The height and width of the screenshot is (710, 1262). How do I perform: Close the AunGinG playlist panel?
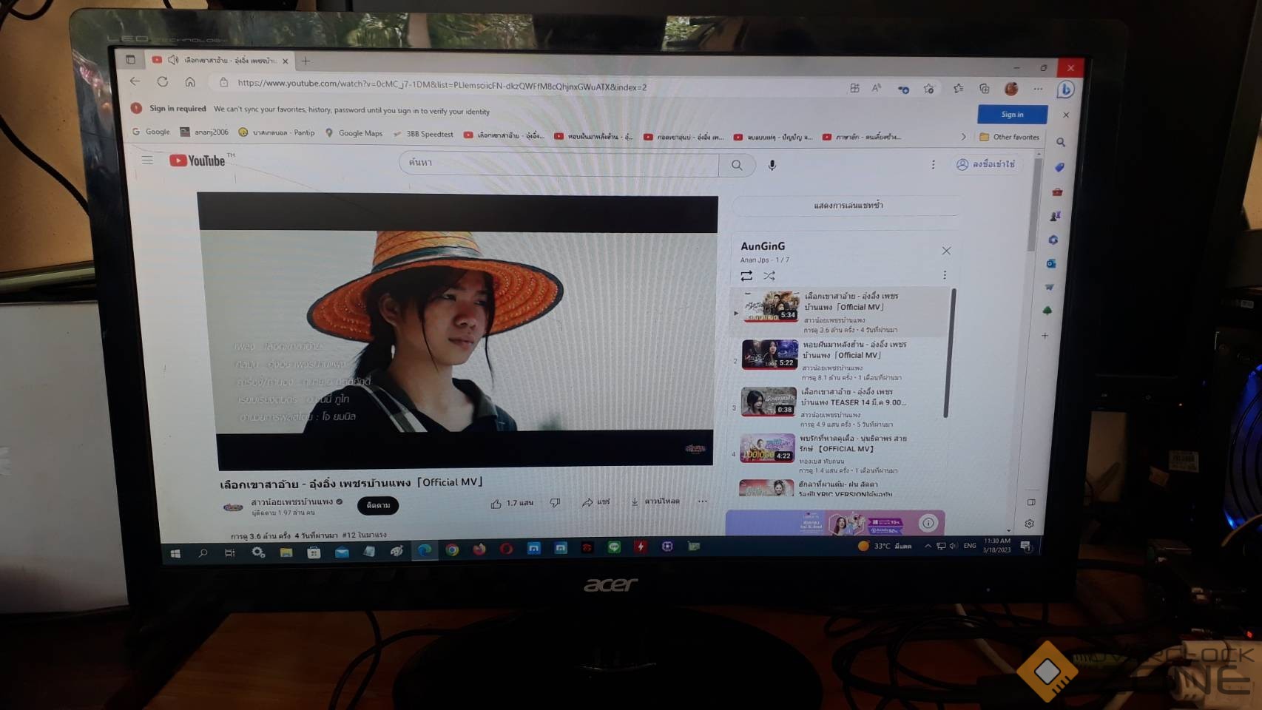coord(946,251)
